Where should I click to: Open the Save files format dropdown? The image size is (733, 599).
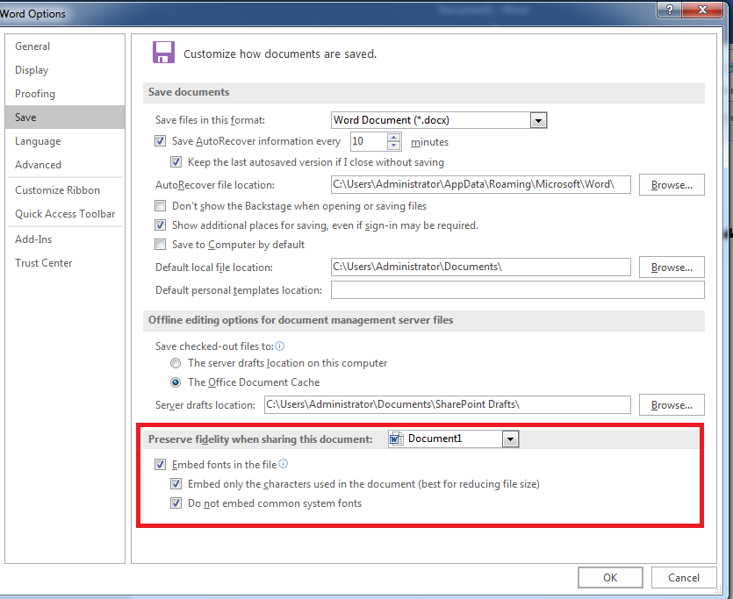pyautogui.click(x=539, y=120)
